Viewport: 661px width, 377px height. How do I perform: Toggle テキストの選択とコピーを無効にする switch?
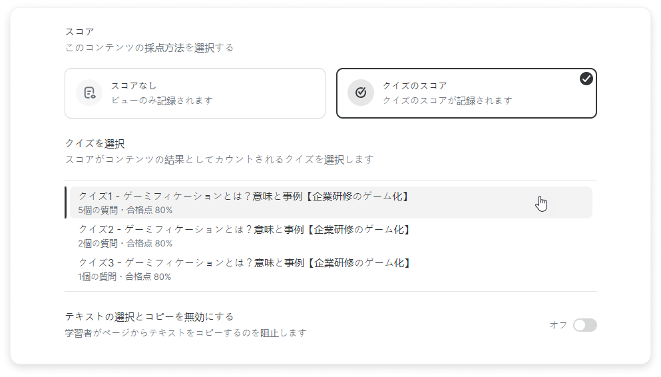pos(584,325)
